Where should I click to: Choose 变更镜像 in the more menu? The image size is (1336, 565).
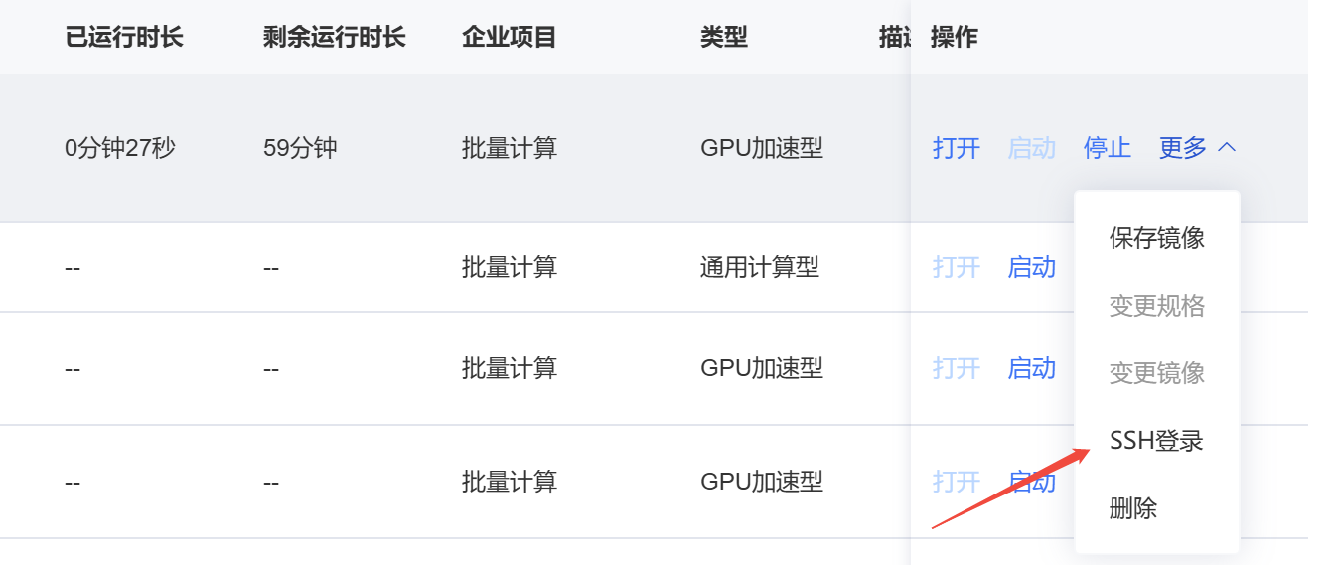pyautogui.click(x=1156, y=373)
